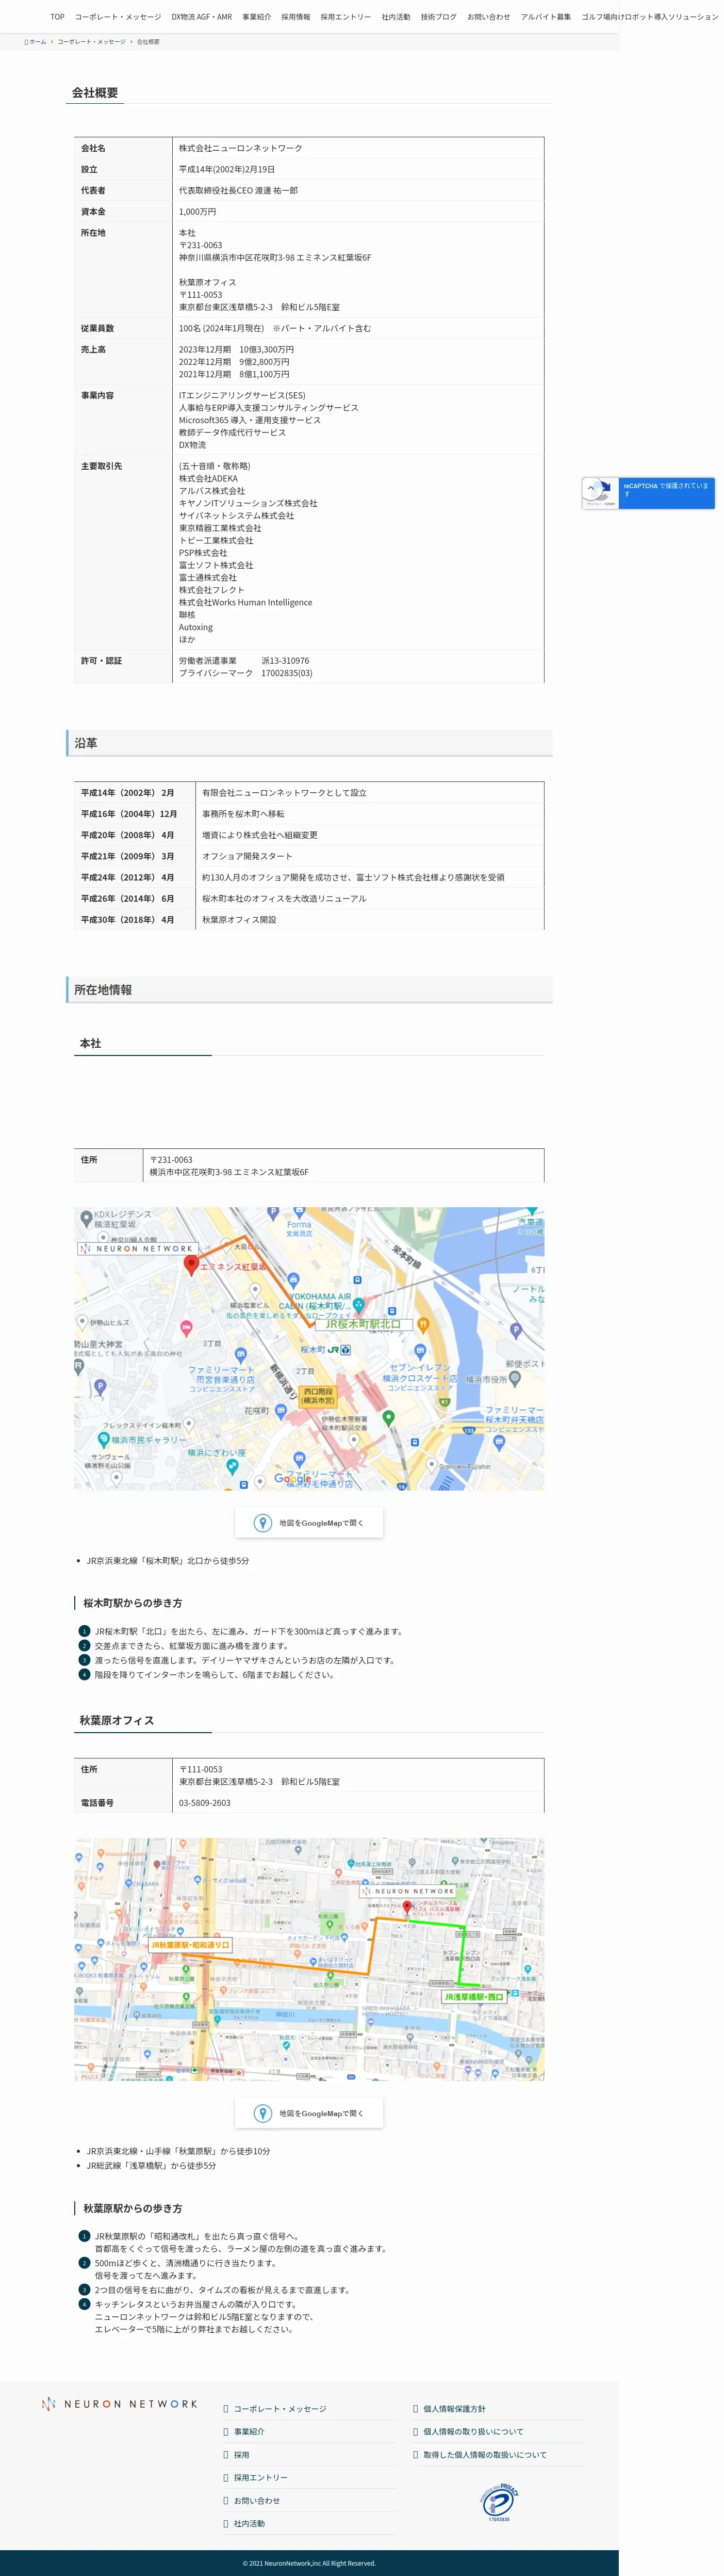
Task: Click the map pin icon under the 本社 map
Action: pyautogui.click(x=262, y=1523)
